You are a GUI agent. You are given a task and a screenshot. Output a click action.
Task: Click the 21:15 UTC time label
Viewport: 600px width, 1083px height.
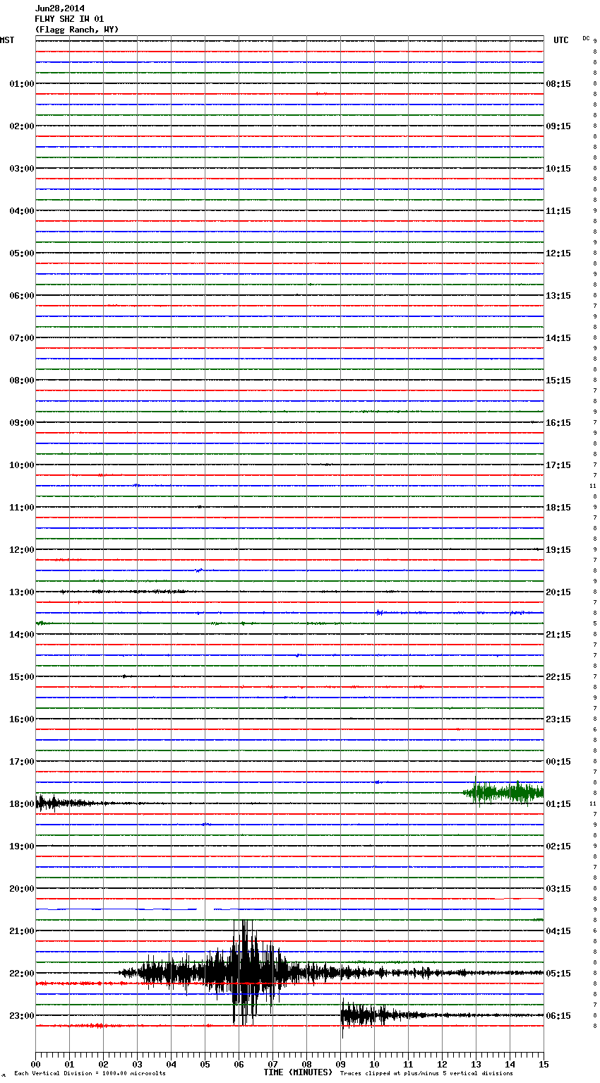(558, 635)
